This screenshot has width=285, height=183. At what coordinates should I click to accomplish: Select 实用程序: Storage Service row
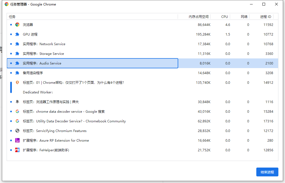click(x=142, y=53)
